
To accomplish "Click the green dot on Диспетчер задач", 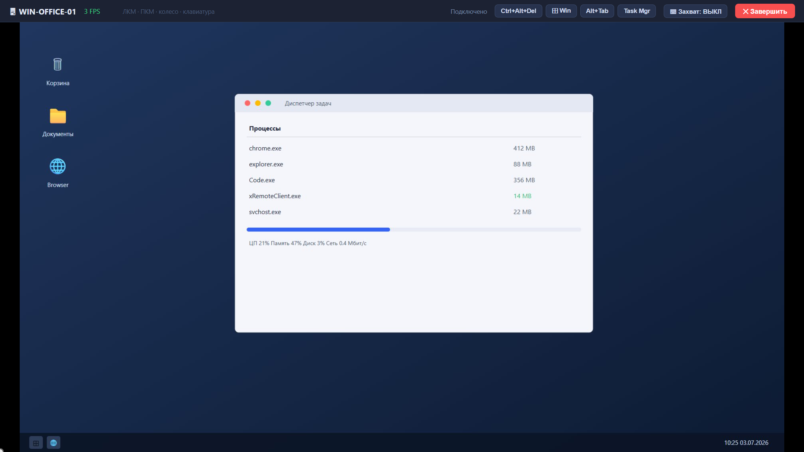I will coord(268,103).
